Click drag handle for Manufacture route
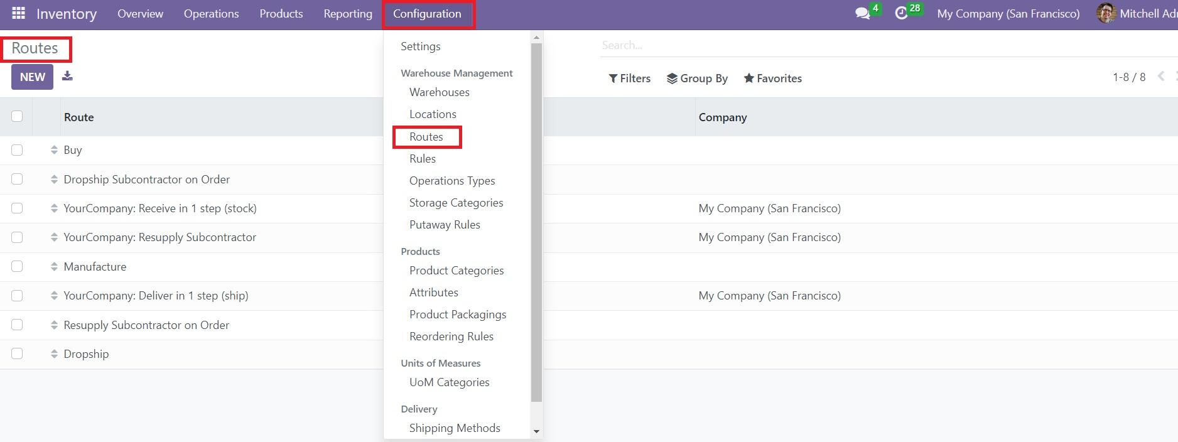Image resolution: width=1178 pixels, height=442 pixels. (x=54, y=267)
